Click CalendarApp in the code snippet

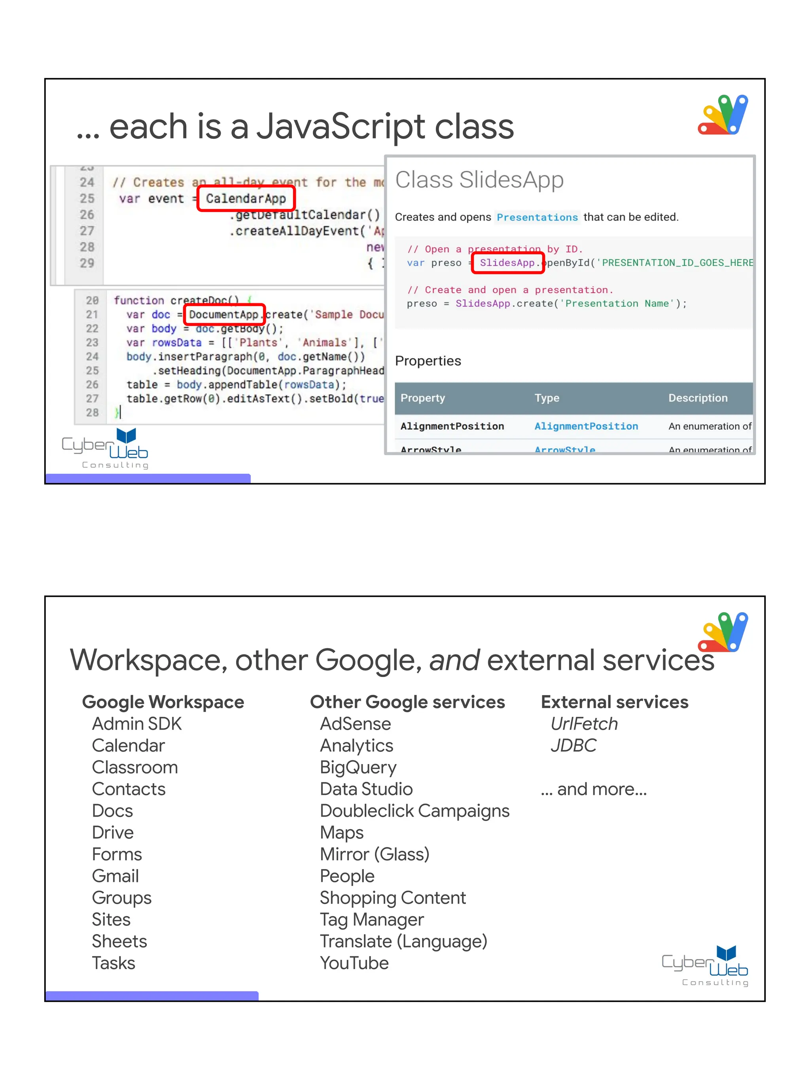(x=246, y=199)
